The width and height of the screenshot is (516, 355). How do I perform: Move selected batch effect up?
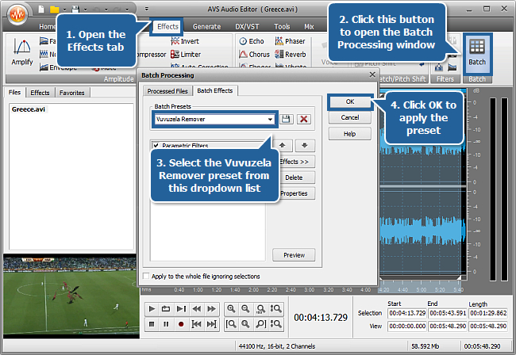(x=283, y=145)
